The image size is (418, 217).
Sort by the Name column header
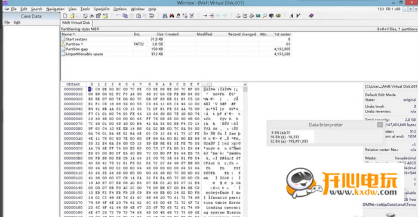click(x=97, y=34)
